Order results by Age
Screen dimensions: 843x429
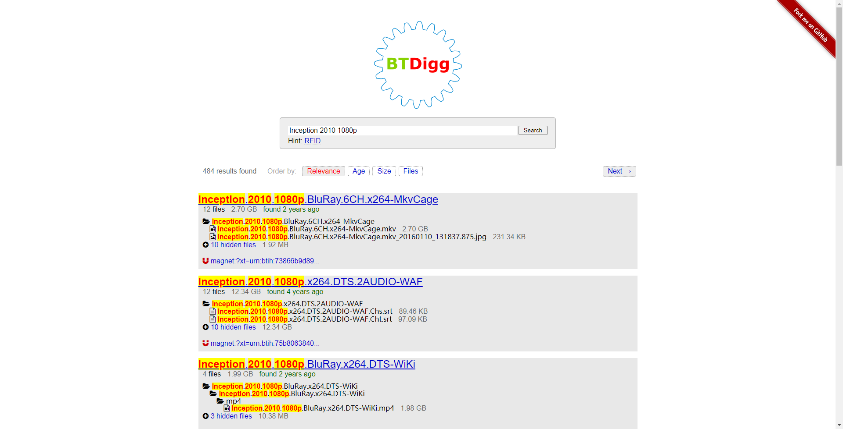click(359, 171)
